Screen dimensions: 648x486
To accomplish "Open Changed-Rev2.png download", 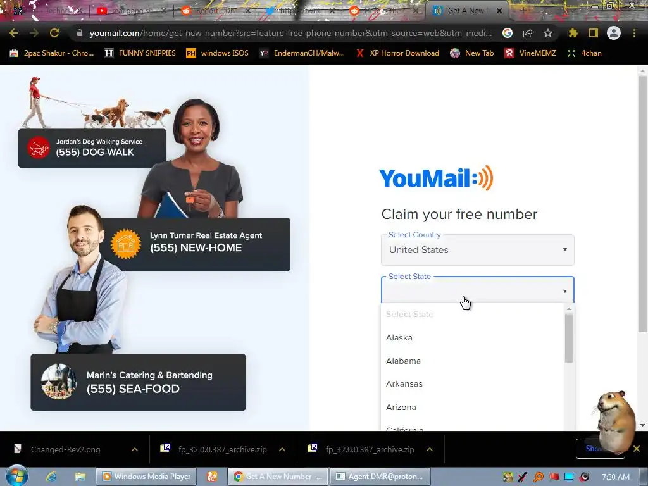I will tap(66, 450).
